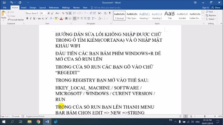The width and height of the screenshot is (223, 125).
Task: Click the Tell me what you want to do box
Action: click(x=106, y=8)
